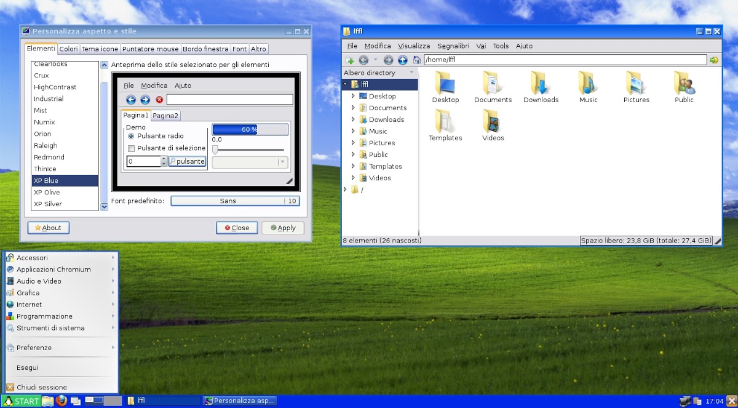Toggle the Desktop item in Albero directory
This screenshot has width=738, height=408.
pyautogui.click(x=355, y=96)
